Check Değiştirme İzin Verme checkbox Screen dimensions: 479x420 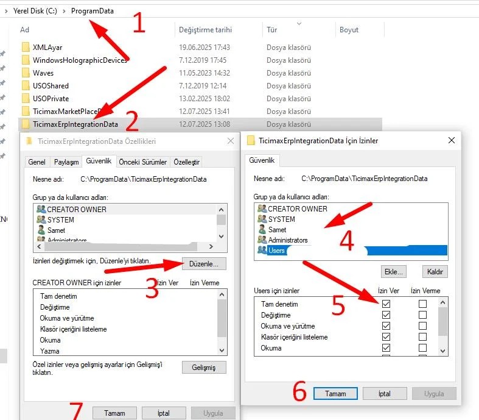point(422,315)
